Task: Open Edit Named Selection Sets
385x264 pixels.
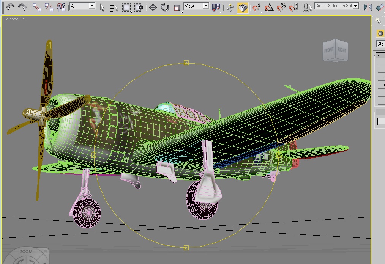Action: click(308, 8)
